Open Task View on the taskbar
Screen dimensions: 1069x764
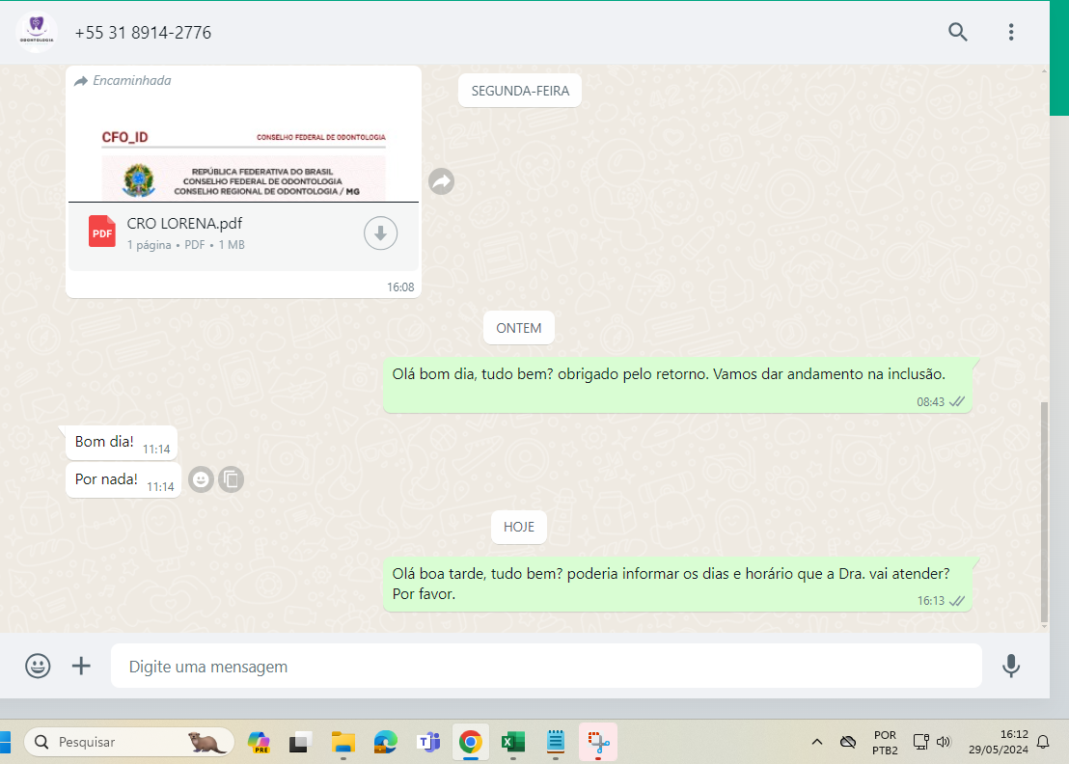tap(300, 742)
